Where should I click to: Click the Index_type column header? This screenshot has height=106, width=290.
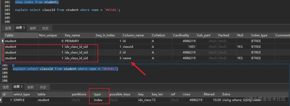click(262, 35)
